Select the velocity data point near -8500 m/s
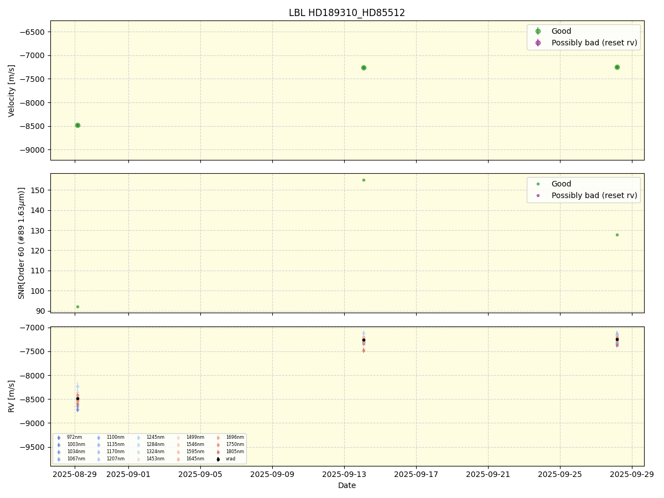This screenshot has height=498, width=664. point(77,125)
